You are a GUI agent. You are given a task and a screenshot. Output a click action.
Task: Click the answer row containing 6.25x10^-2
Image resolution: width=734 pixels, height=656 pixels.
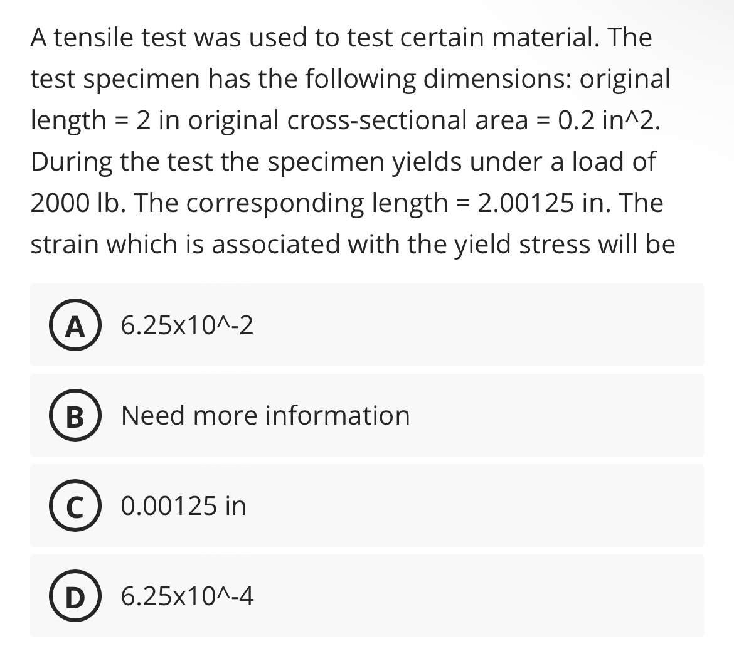click(366, 325)
